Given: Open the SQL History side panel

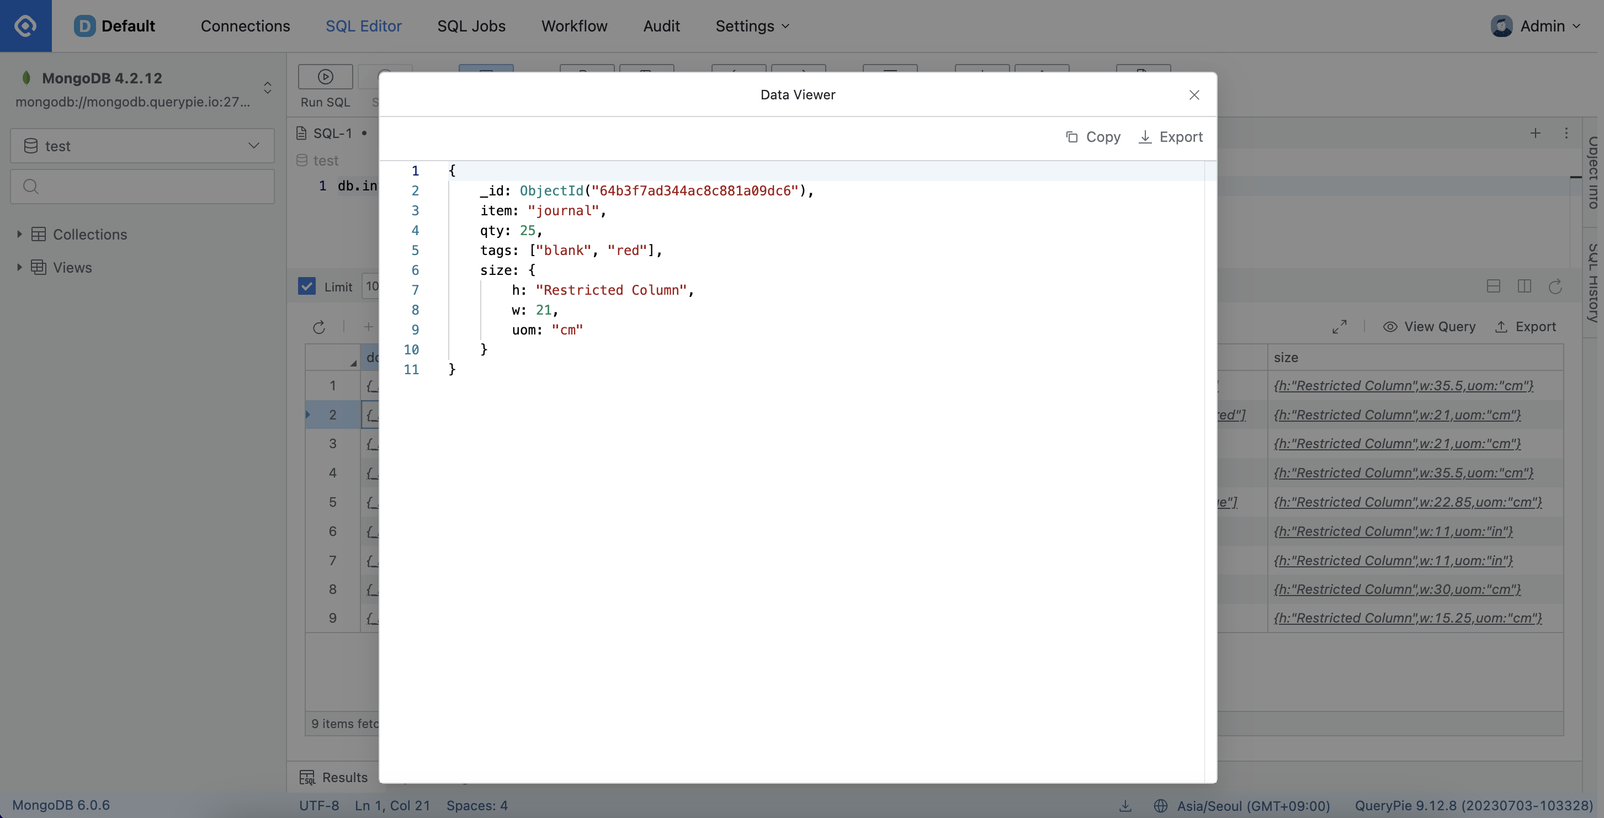Looking at the screenshot, I should click(1593, 283).
